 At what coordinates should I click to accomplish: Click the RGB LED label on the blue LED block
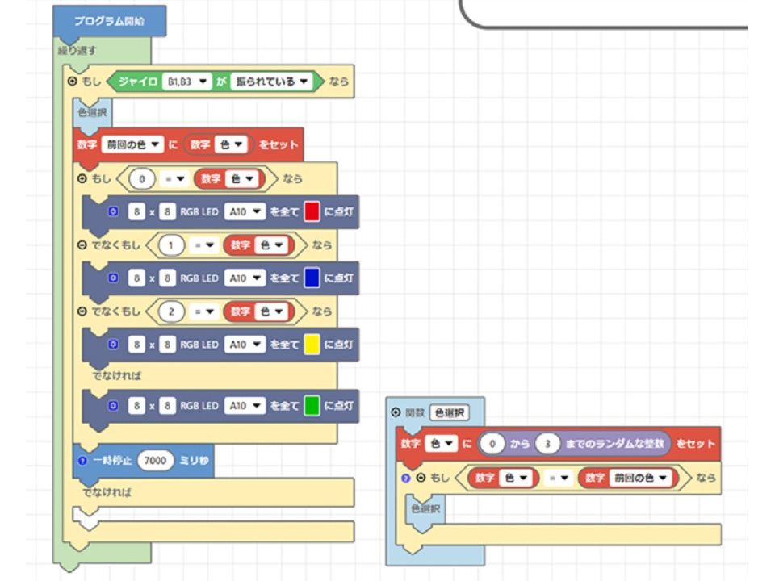[199, 278]
